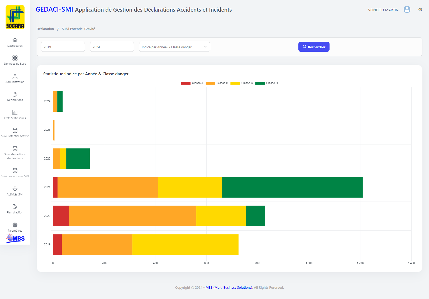
Task: Open the Etats Statitisques chart icon
Action: click(x=15, y=113)
